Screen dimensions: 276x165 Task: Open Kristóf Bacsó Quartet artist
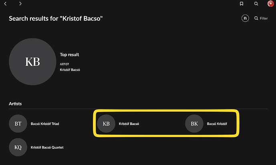coord(47,147)
